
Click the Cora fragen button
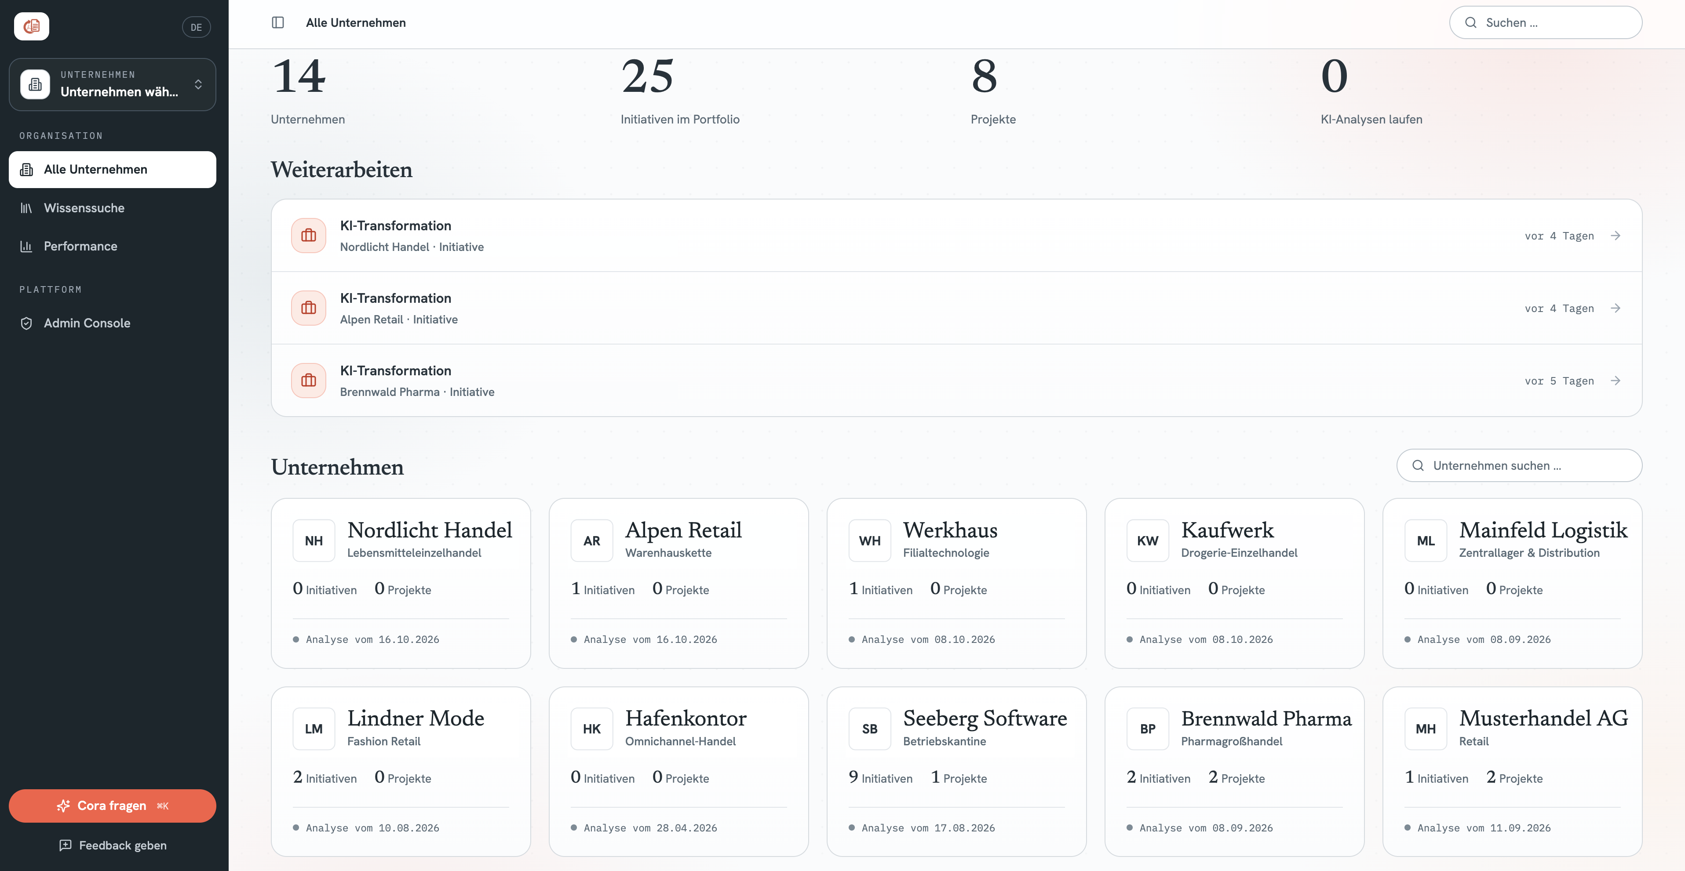[x=113, y=806]
